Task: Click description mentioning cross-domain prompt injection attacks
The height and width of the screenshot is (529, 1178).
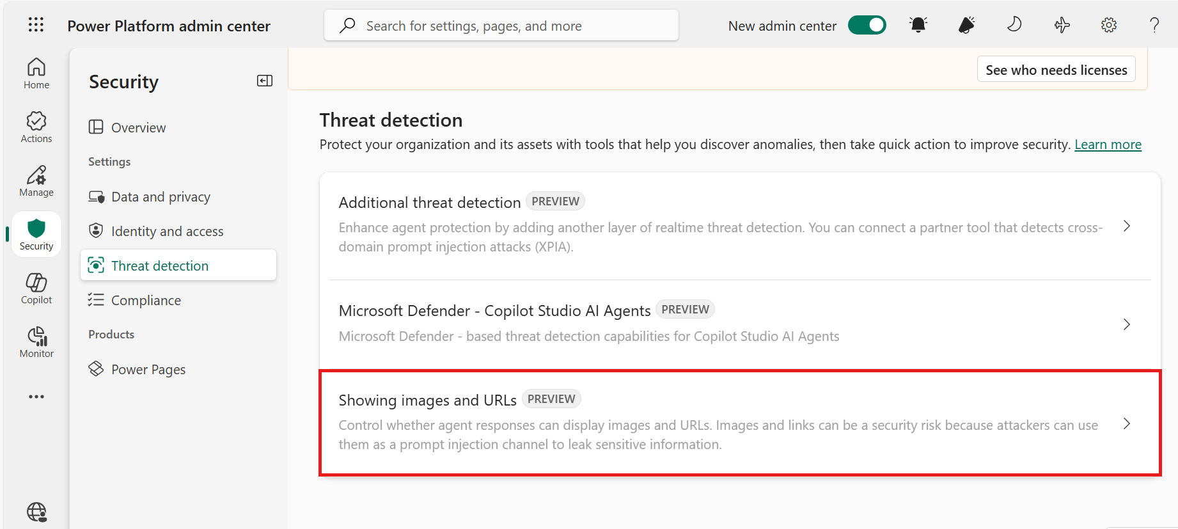Action: pyautogui.click(x=721, y=237)
